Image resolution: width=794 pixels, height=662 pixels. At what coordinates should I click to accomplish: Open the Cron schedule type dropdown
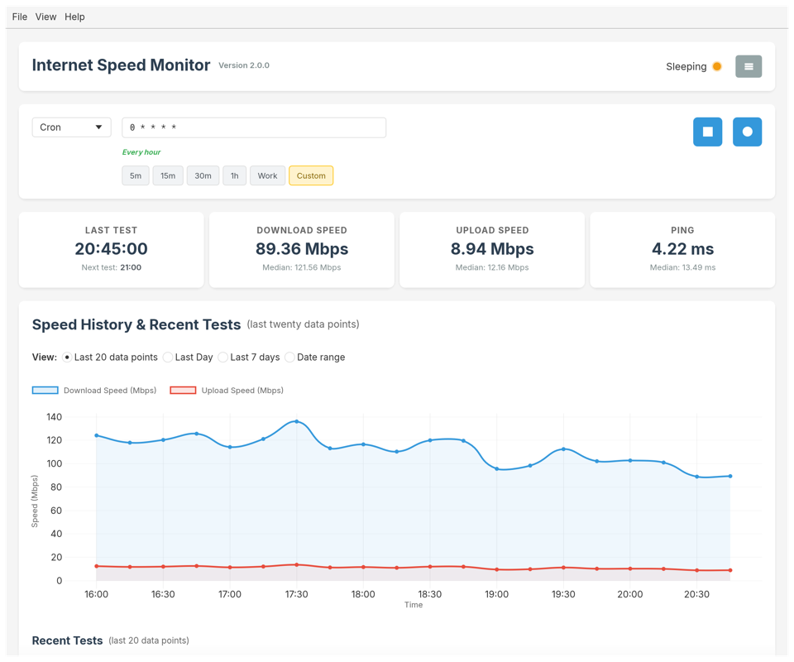pyautogui.click(x=71, y=127)
